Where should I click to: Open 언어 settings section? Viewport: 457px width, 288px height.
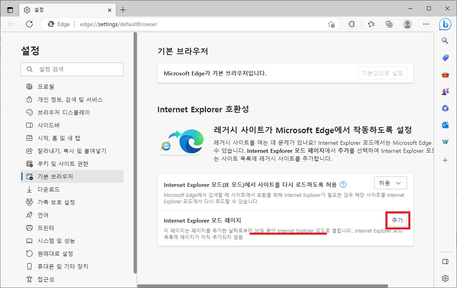click(72, 215)
